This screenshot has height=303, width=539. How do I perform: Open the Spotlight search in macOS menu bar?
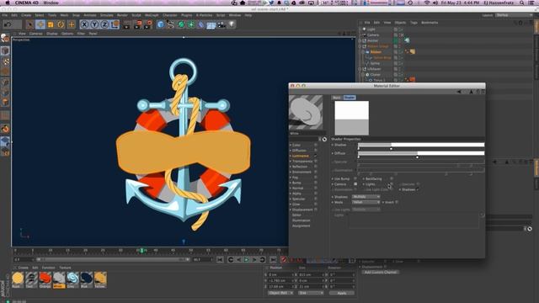[x=522, y=3]
